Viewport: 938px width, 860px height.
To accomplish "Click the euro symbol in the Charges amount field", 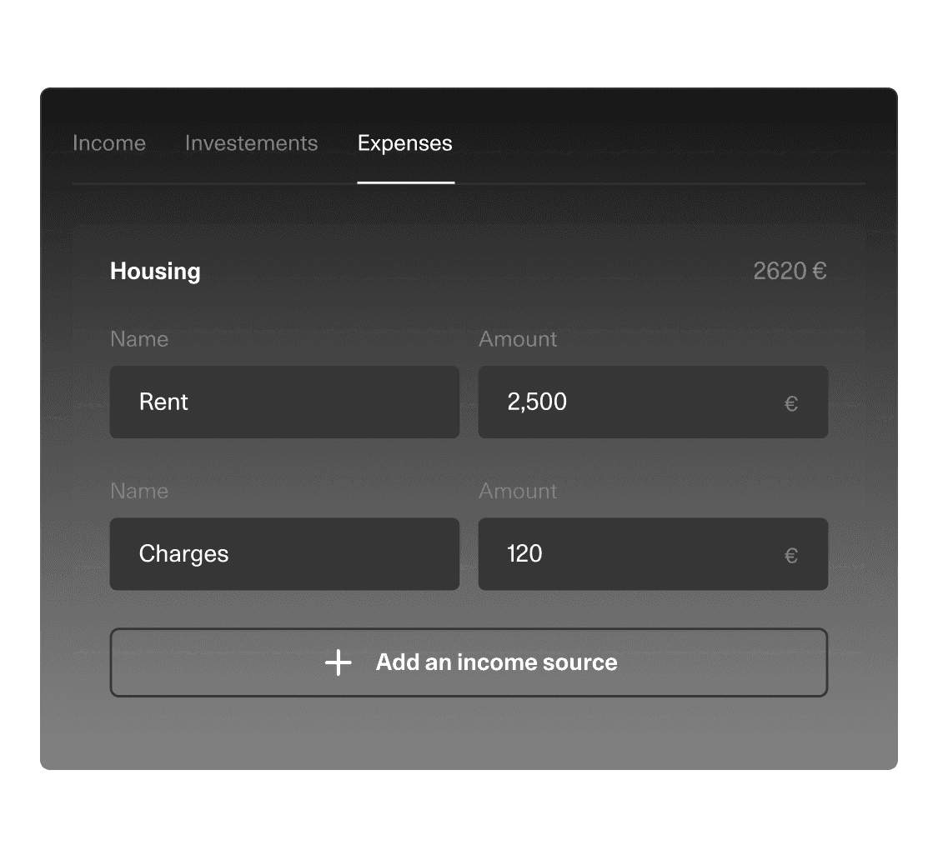I will click(791, 556).
